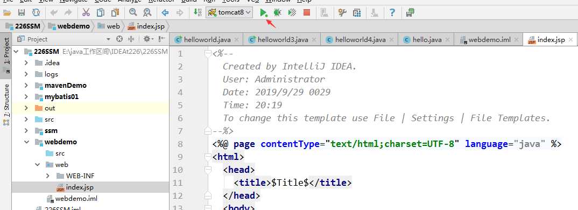Click the Cut scissors icon

click(86, 13)
